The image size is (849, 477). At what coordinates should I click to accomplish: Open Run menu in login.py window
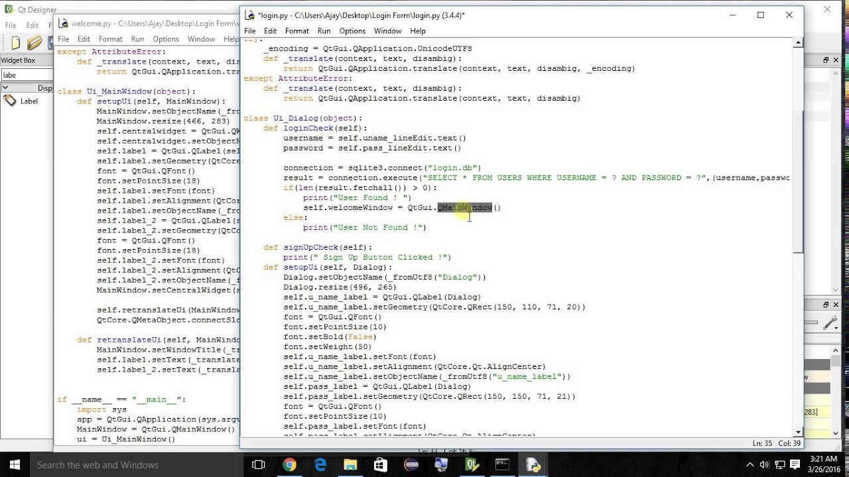[324, 31]
